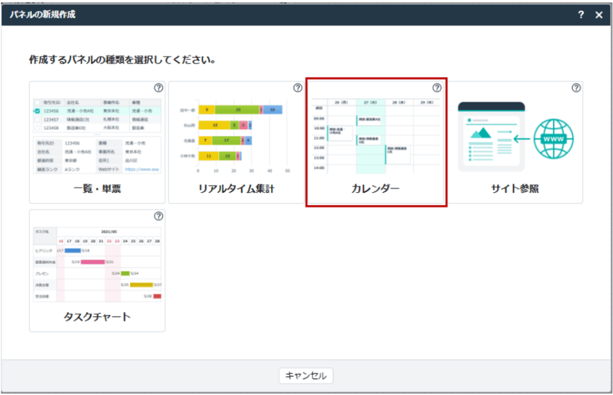Choose the リアルタイム集計 panel label
Image resolution: width=613 pixels, height=395 pixels.
236,189
